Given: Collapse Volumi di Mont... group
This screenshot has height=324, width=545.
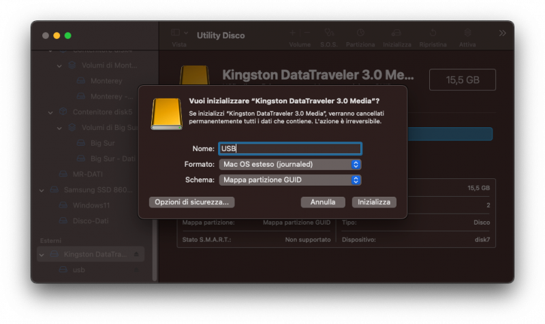Looking at the screenshot, I should coord(59,65).
